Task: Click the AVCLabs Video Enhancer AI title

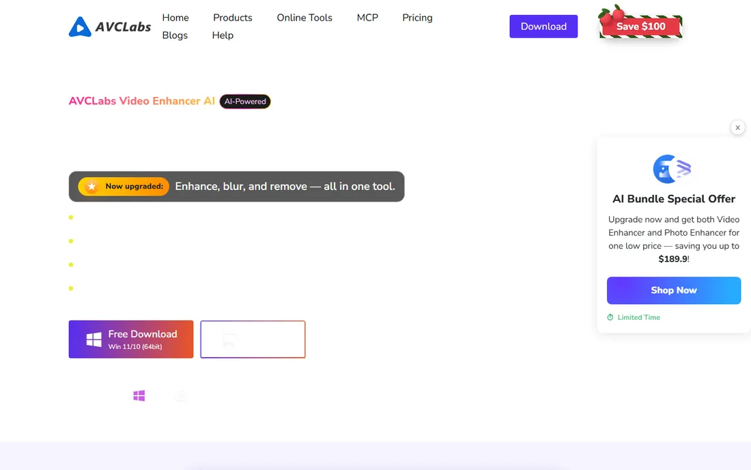Action: (142, 101)
